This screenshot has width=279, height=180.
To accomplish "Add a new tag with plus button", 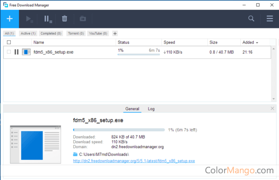I will (x=115, y=33).
